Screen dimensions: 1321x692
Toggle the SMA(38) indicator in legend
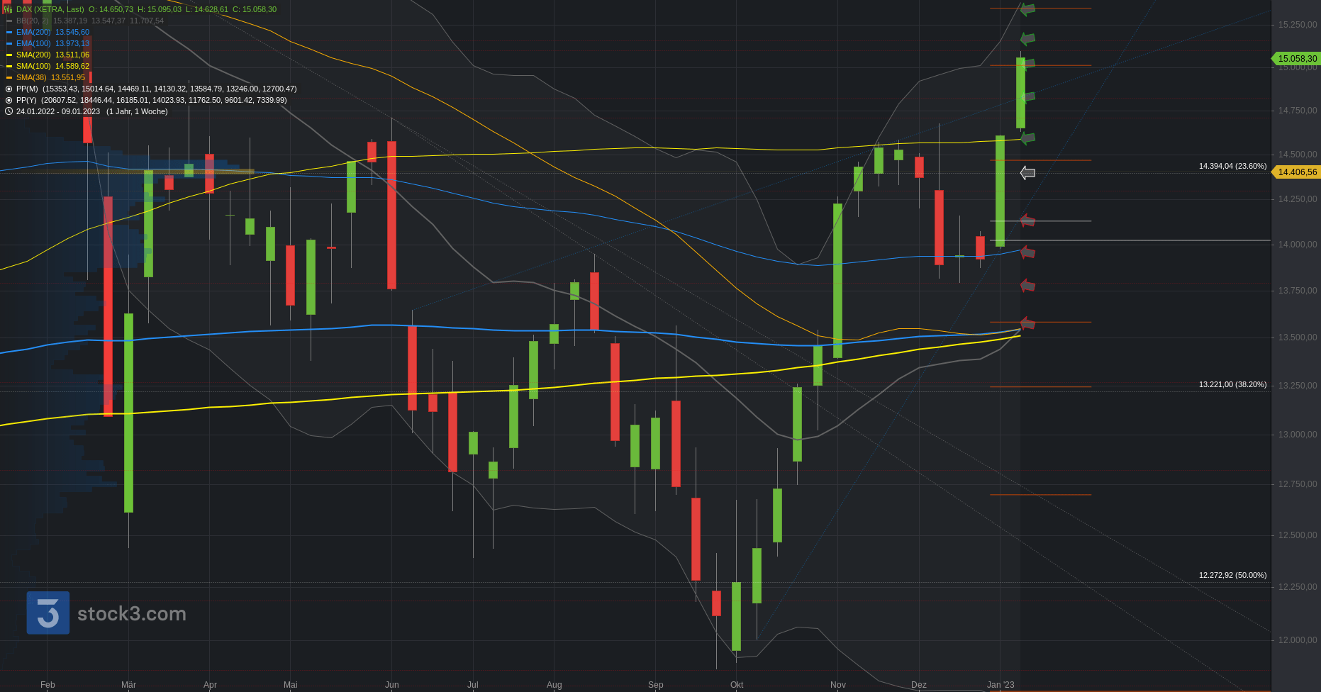50,77
